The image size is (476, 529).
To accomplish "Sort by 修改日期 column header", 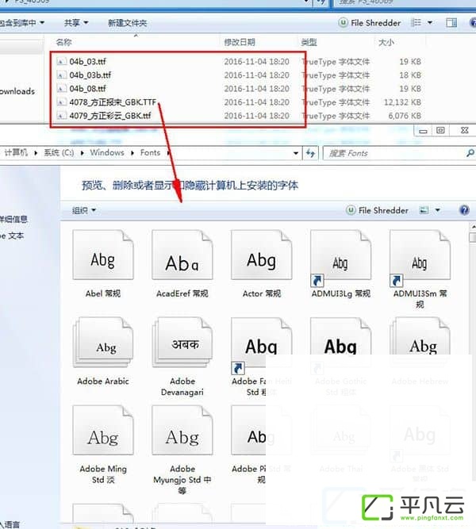I will (x=240, y=42).
